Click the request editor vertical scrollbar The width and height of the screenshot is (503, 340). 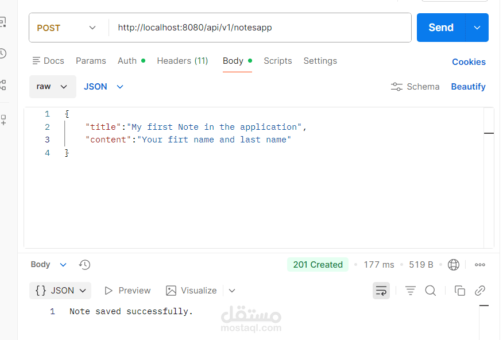[489, 177]
